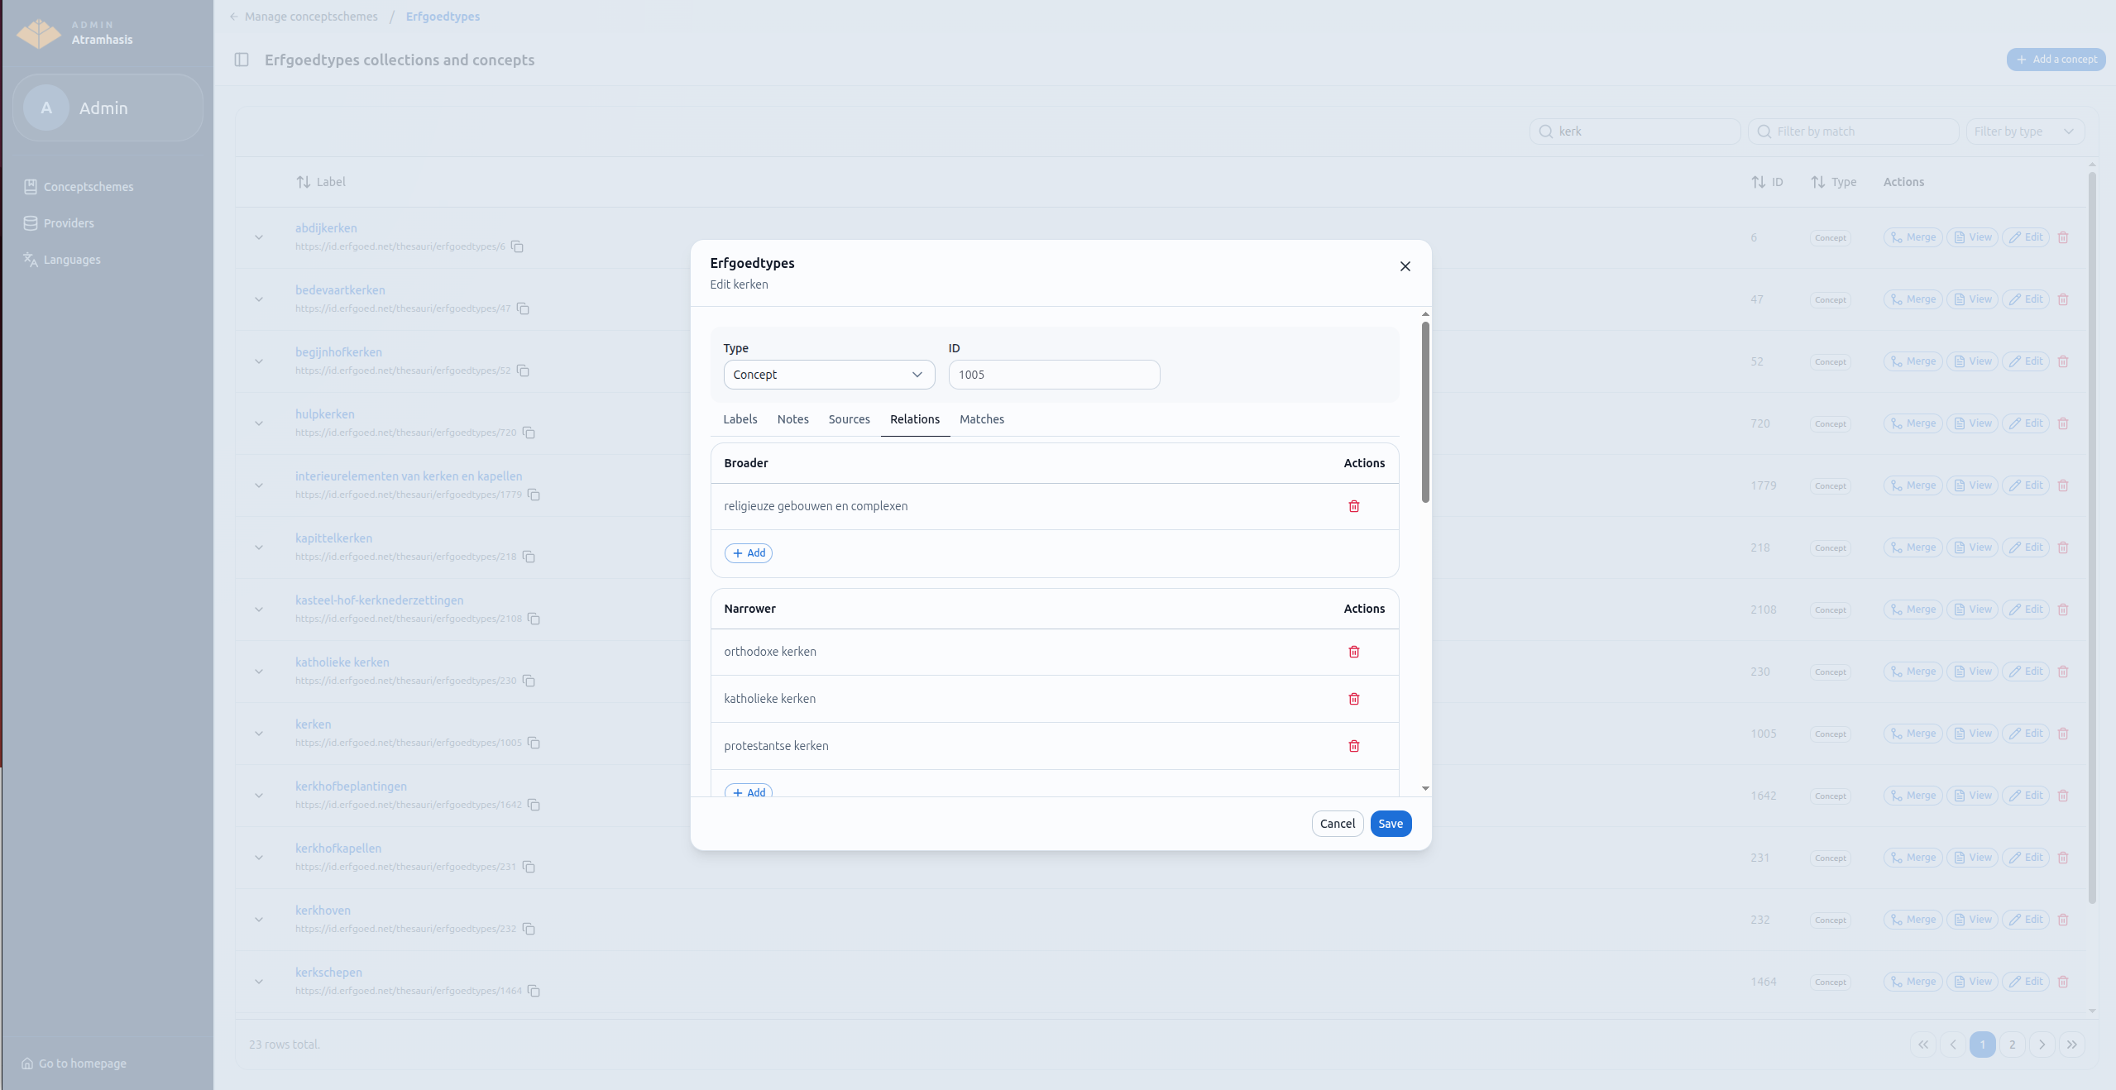Add a broader relation
Viewport: 2116px width, 1090px height.
(x=749, y=553)
